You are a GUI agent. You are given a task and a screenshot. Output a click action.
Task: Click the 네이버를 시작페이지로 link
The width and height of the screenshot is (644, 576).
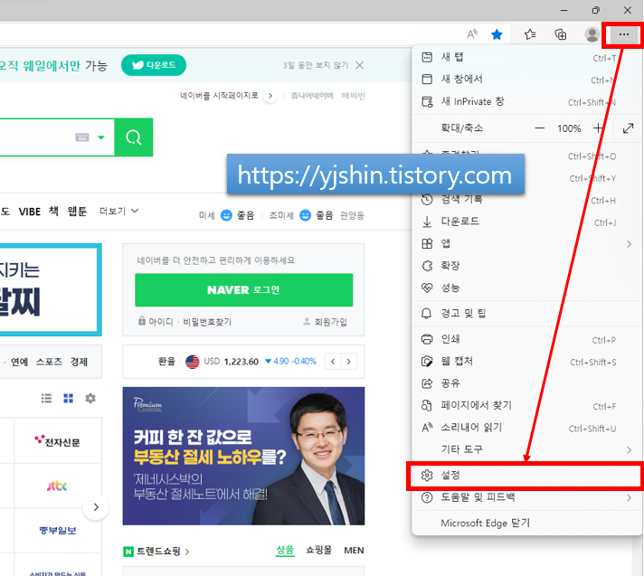point(219,96)
